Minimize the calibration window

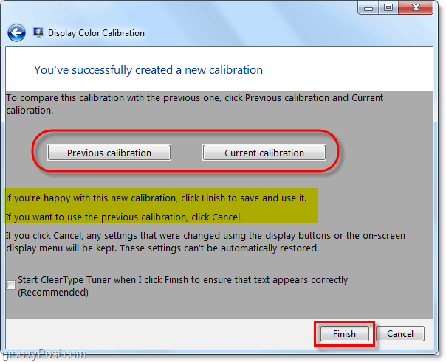pos(368,8)
